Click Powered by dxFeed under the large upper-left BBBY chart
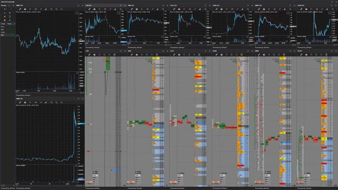 23,95
